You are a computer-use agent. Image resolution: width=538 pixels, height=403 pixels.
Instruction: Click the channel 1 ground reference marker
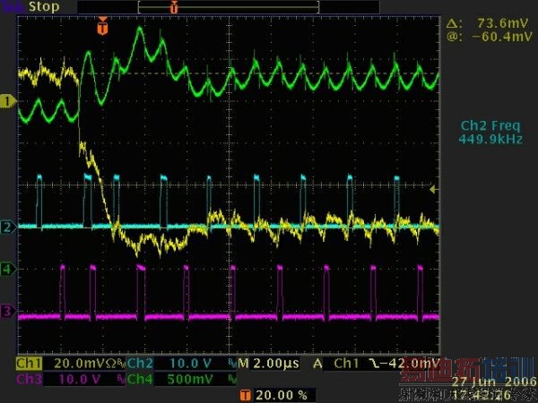(x=7, y=102)
